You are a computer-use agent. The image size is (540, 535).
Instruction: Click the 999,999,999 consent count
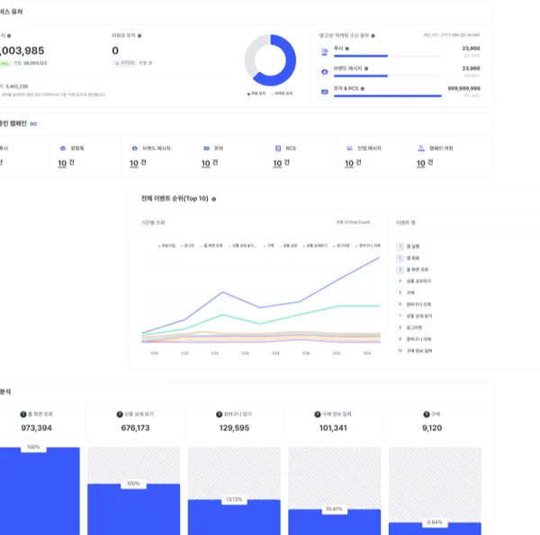(x=463, y=88)
